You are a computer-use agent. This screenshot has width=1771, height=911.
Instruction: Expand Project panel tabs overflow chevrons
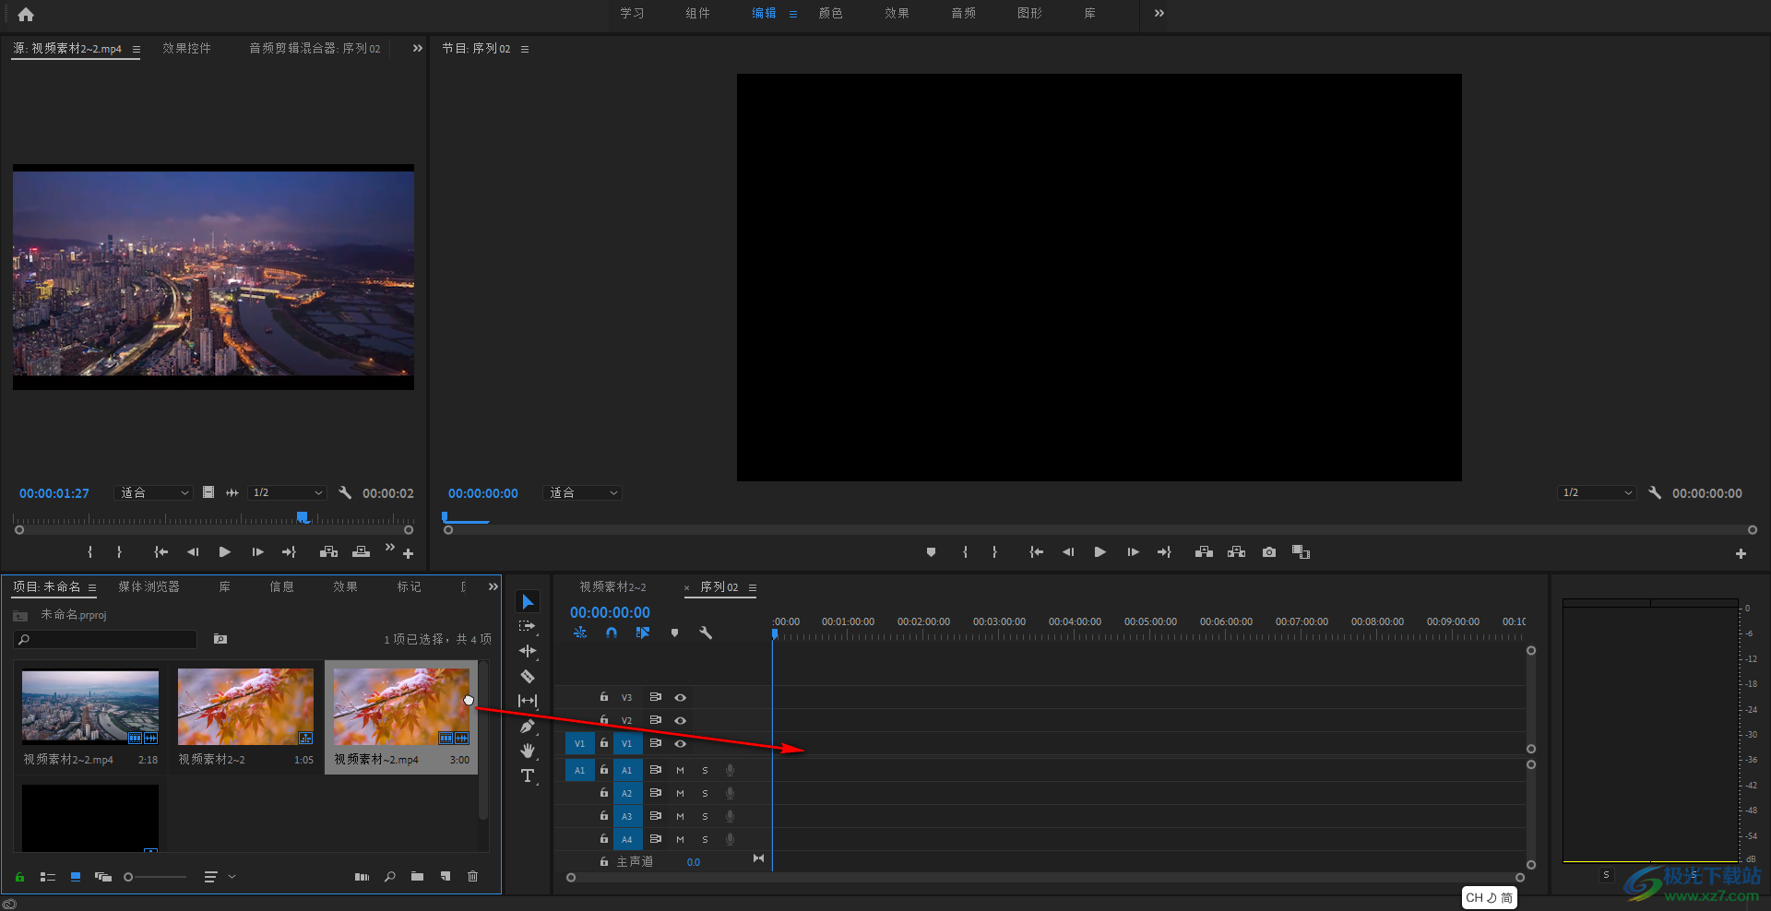[x=493, y=586]
